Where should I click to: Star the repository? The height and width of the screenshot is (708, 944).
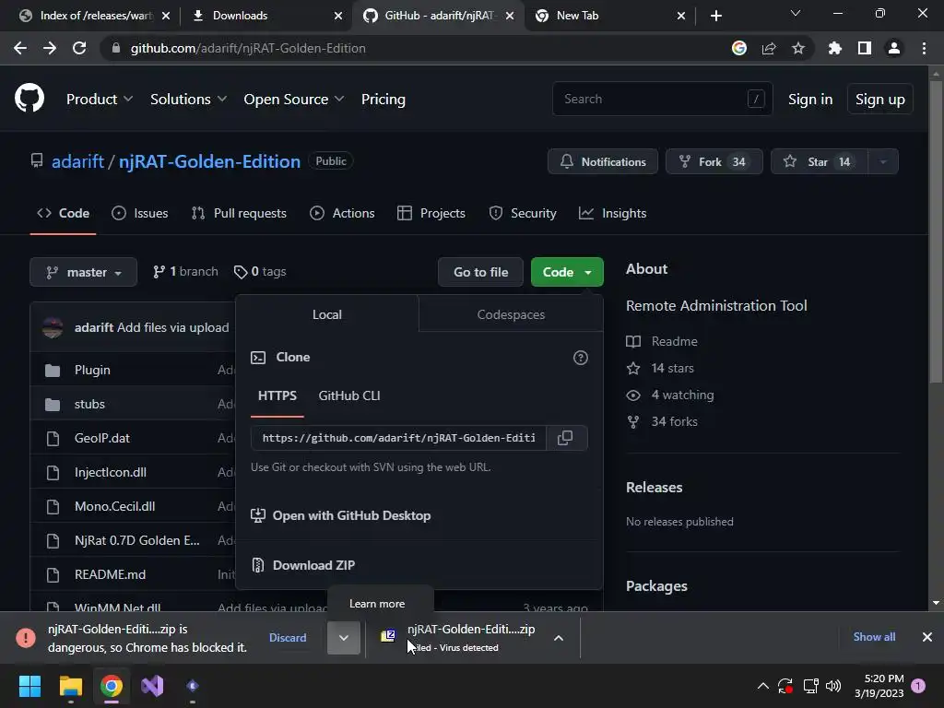[x=820, y=162]
